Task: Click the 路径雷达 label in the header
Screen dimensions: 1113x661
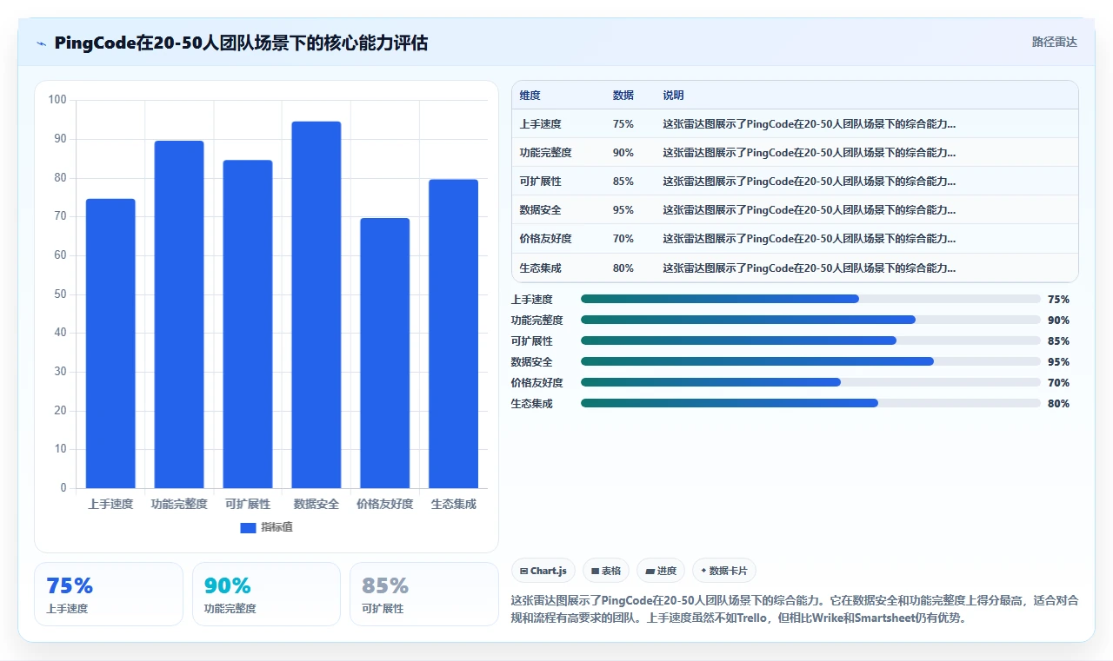Action: (x=1054, y=42)
